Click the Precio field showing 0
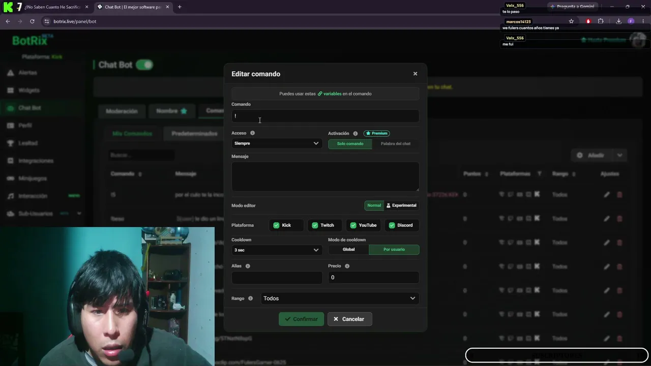This screenshot has height=366, width=651. [x=373, y=278]
